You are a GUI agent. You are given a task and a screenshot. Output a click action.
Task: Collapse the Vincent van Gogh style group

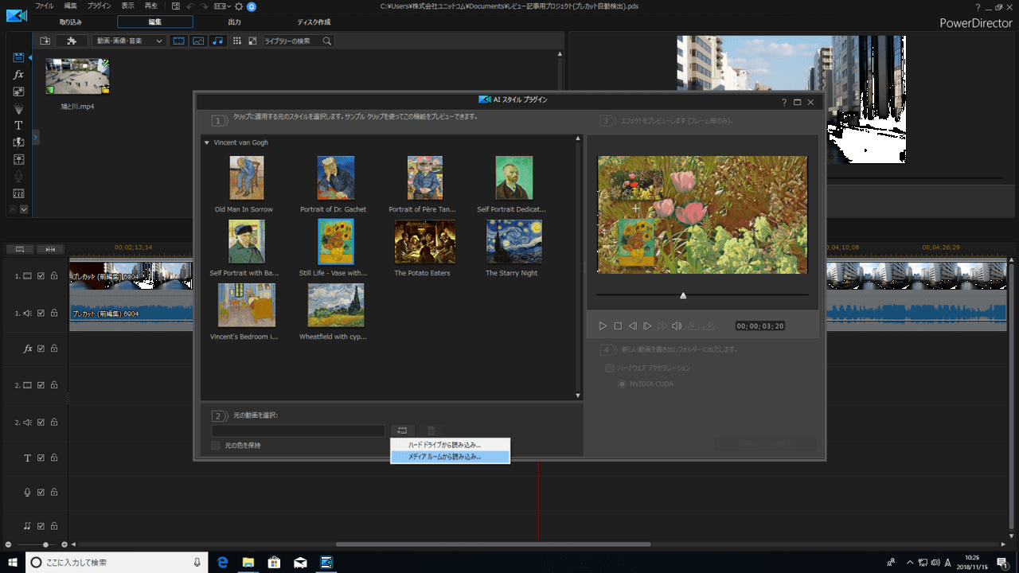207,143
